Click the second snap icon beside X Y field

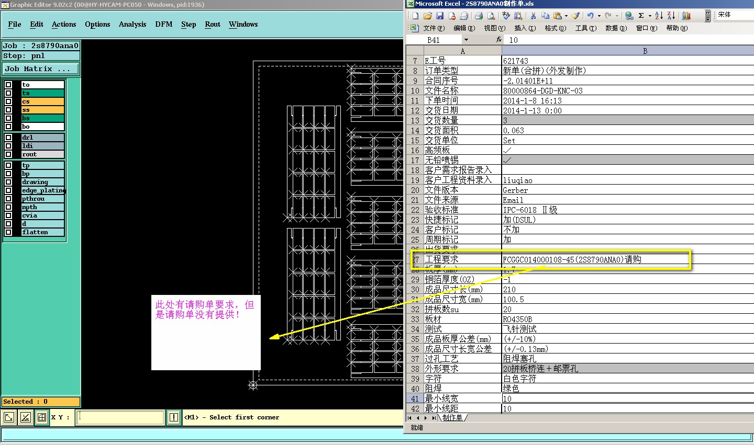(x=25, y=417)
